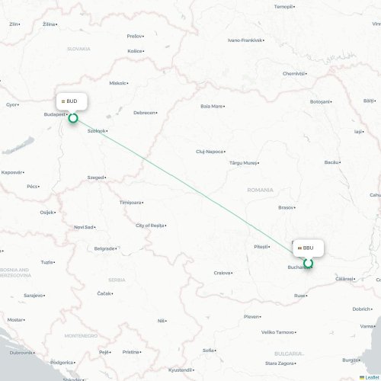
Task: Click the Debrecen city label
Action: [144, 113]
